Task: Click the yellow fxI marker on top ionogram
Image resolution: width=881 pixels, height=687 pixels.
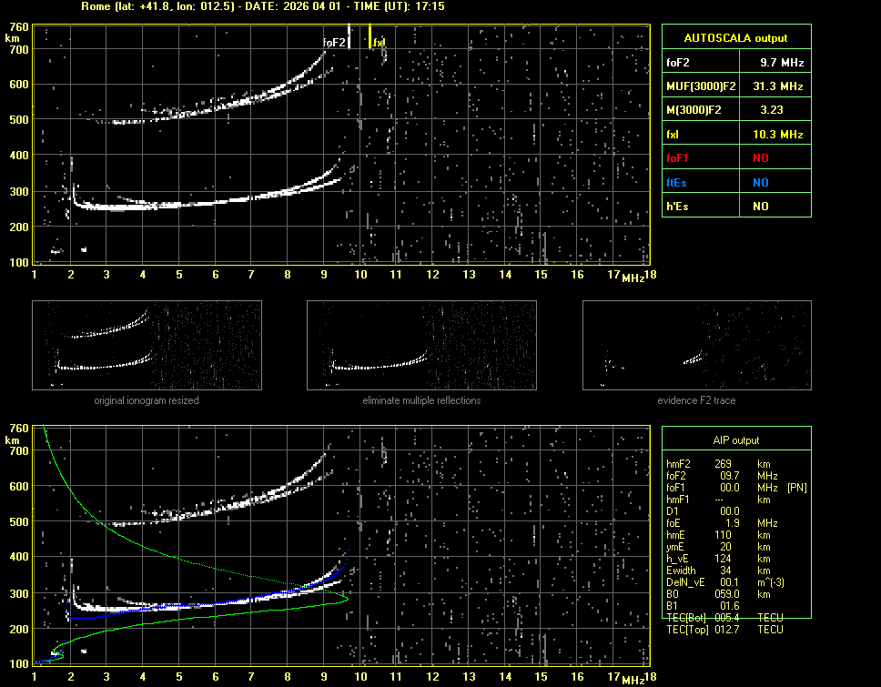Action: pyautogui.click(x=370, y=37)
